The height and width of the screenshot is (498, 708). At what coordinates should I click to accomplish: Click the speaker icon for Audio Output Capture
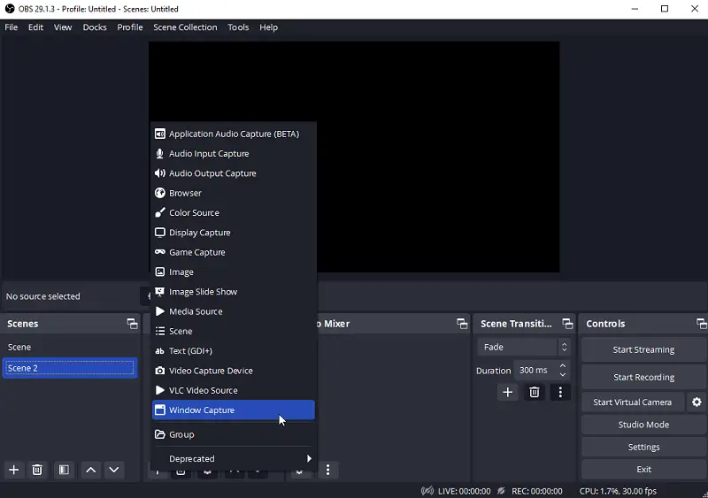click(160, 173)
